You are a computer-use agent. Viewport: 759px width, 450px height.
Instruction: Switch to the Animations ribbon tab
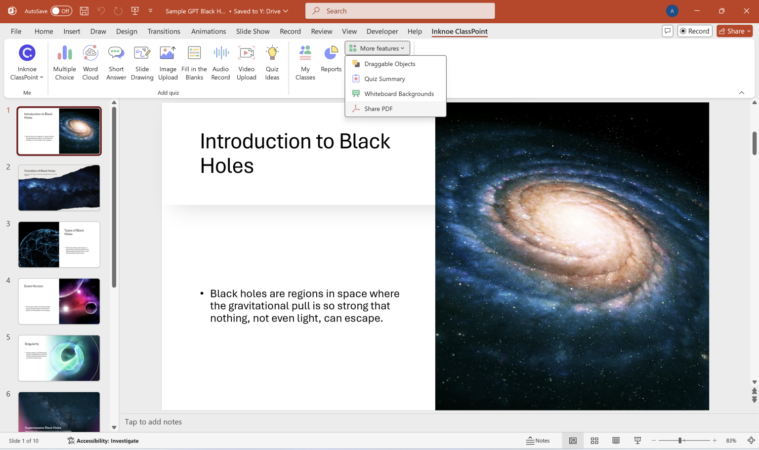point(208,31)
